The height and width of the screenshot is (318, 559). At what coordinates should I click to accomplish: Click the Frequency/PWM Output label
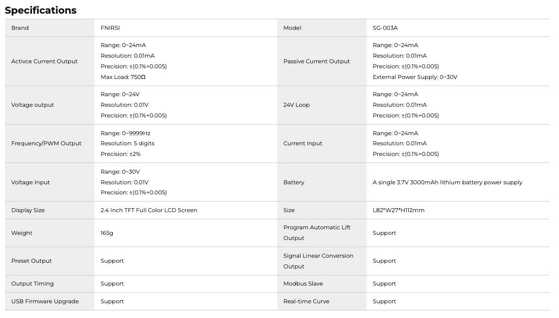coord(46,143)
